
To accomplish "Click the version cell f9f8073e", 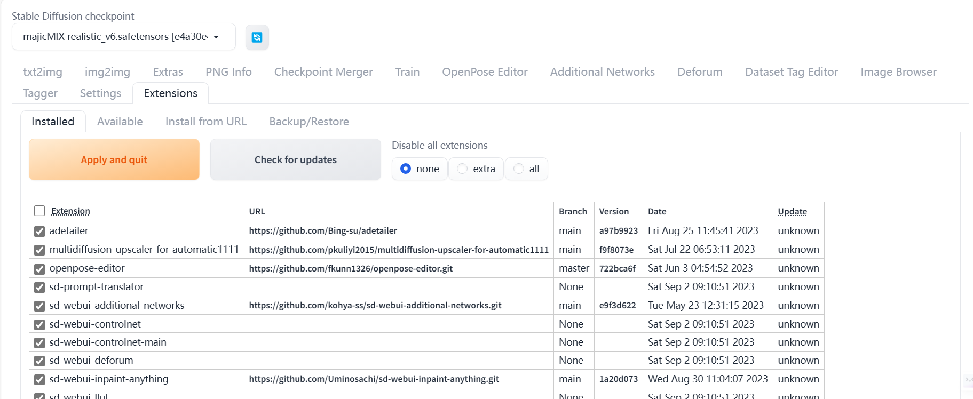I will (x=616, y=249).
